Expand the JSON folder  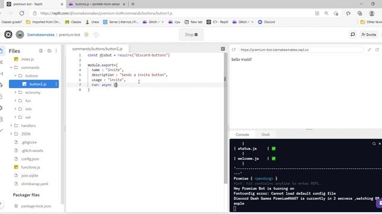tap(11, 134)
